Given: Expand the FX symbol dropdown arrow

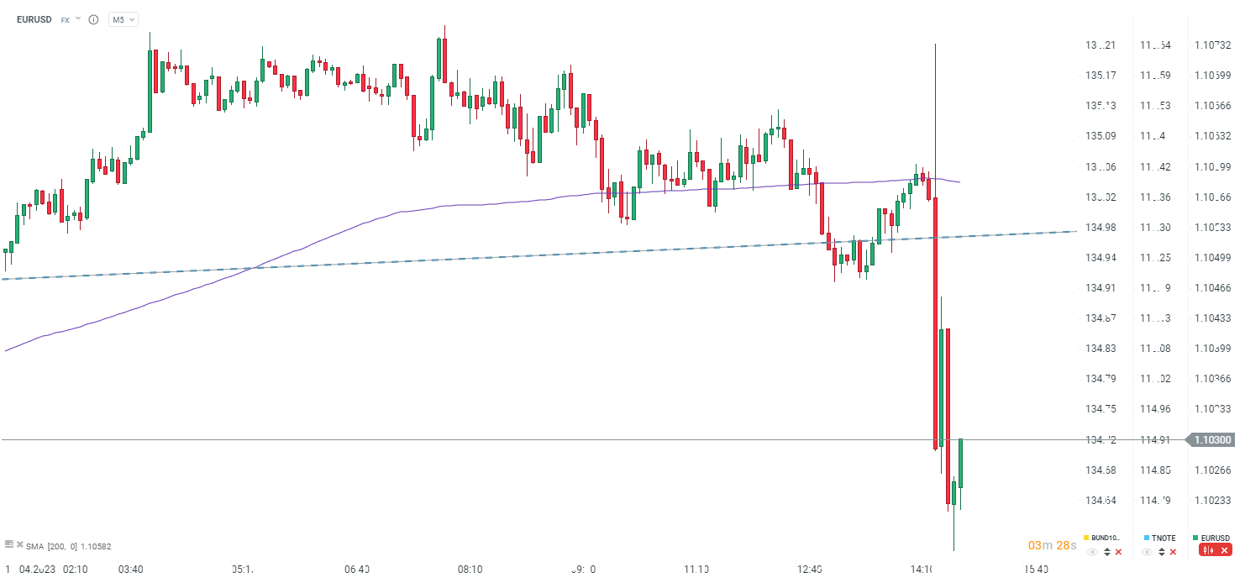Looking at the screenshot, I should click(x=78, y=18).
